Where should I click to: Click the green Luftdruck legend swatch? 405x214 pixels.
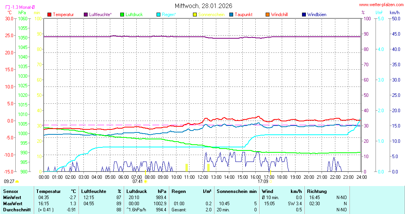coord(122,15)
